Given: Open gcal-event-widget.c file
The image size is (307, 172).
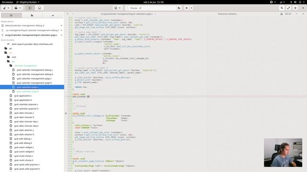Looking at the screenshot, I should point(24,147).
